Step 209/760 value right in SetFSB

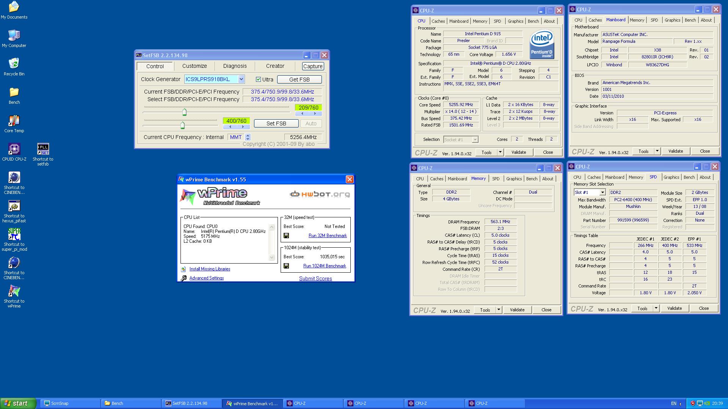tap(315, 114)
